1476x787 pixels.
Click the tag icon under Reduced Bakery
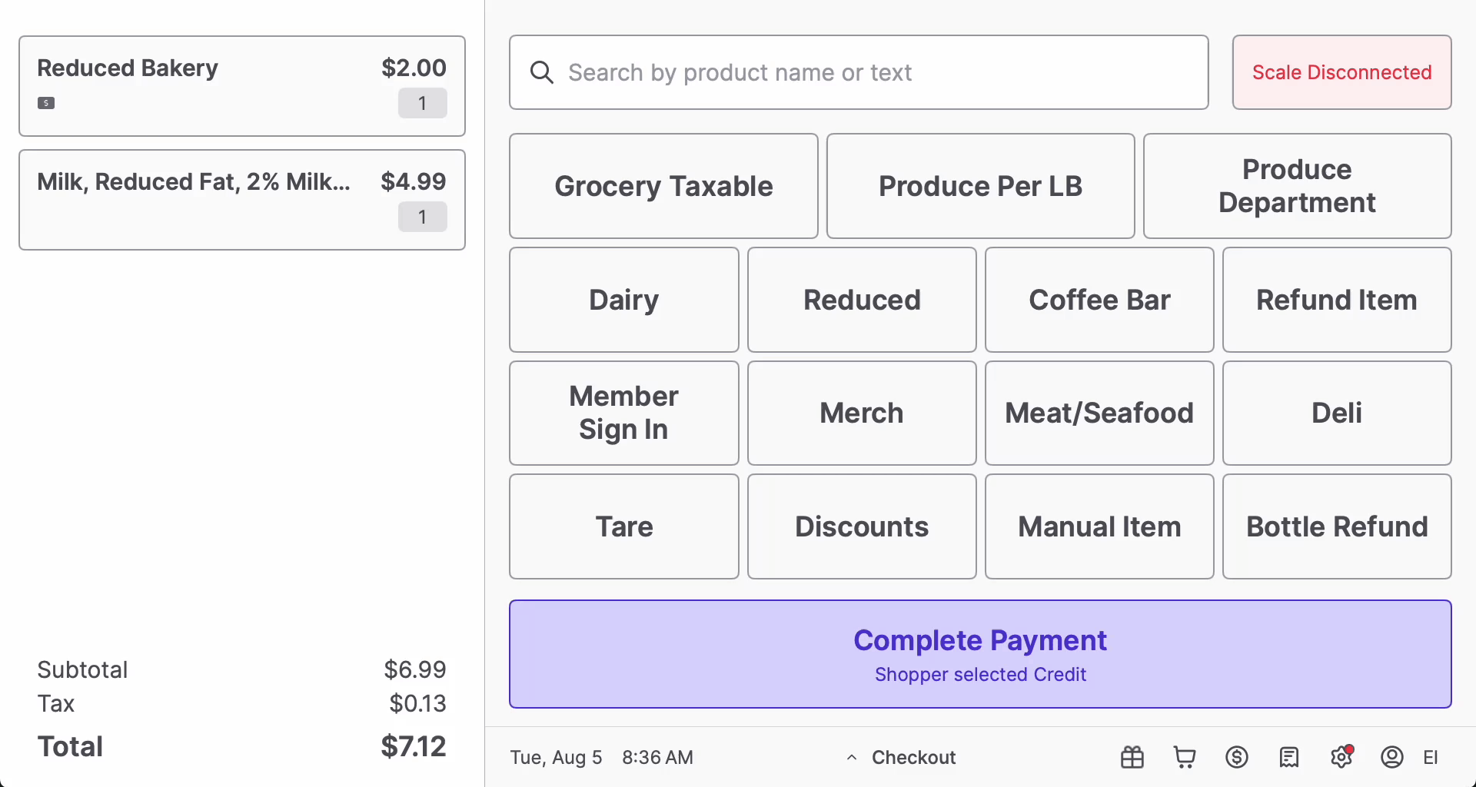[x=46, y=103]
